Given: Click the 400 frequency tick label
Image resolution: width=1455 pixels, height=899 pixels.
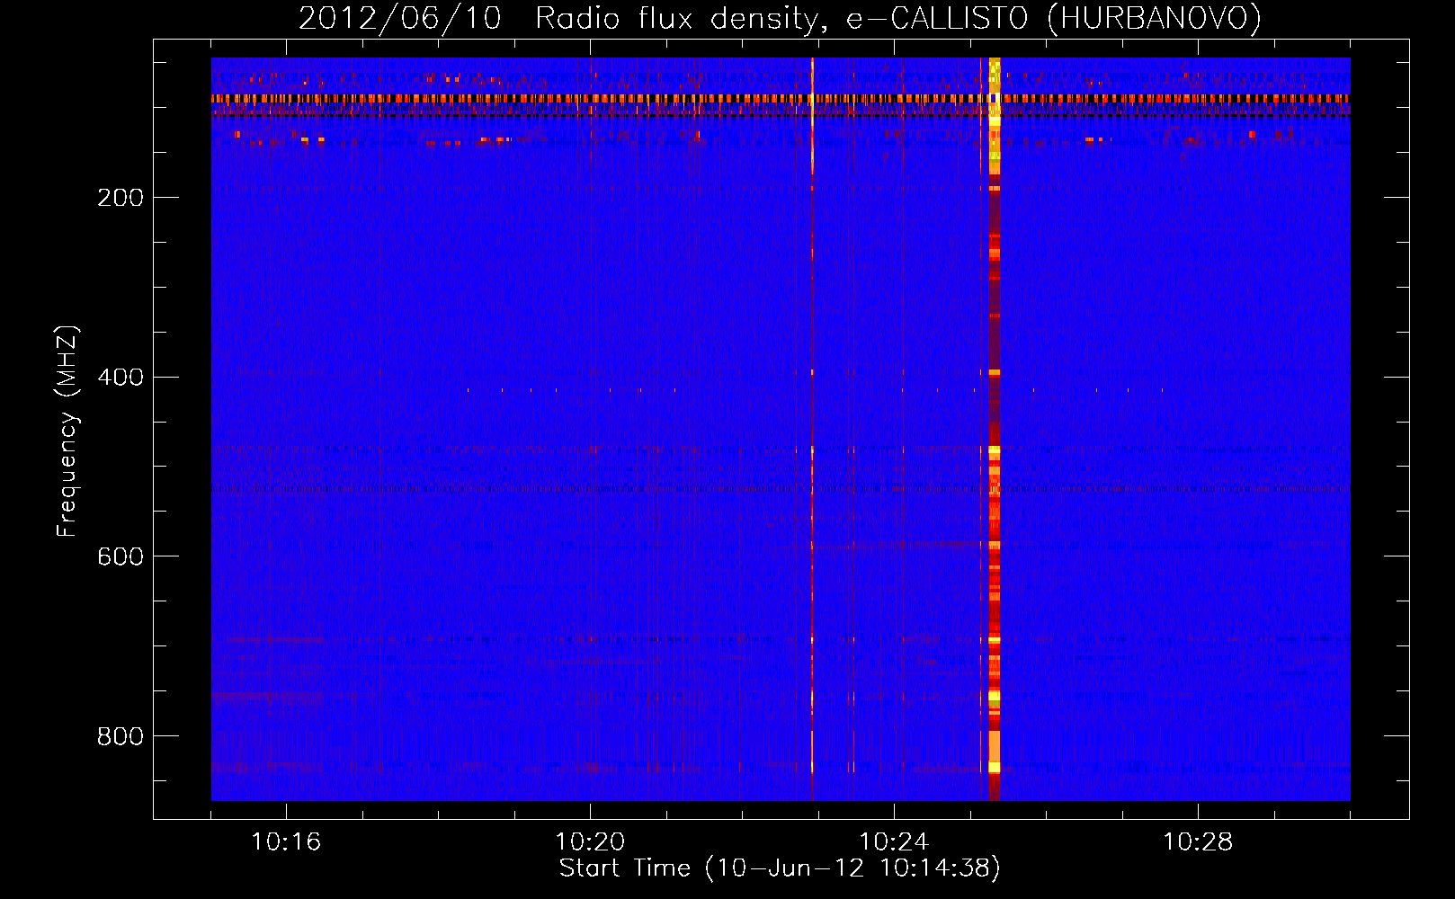Looking at the screenshot, I should [121, 377].
